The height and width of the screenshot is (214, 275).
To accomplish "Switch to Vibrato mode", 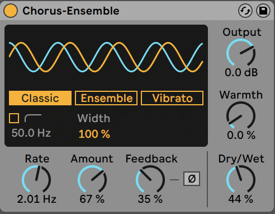I will 172,98.
